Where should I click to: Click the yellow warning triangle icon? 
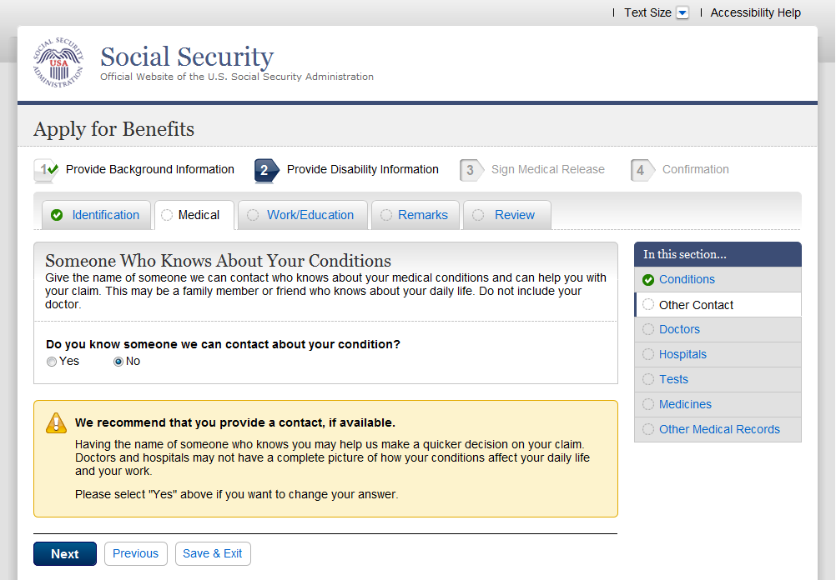click(x=56, y=422)
